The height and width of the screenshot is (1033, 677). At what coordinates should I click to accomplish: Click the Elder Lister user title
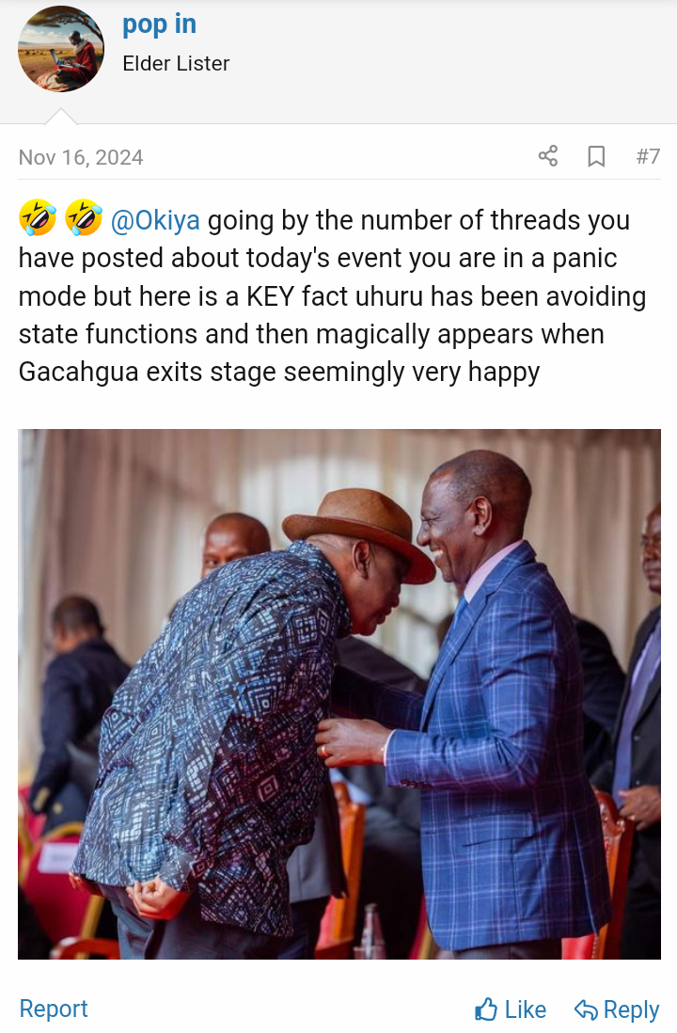pyautogui.click(x=176, y=63)
